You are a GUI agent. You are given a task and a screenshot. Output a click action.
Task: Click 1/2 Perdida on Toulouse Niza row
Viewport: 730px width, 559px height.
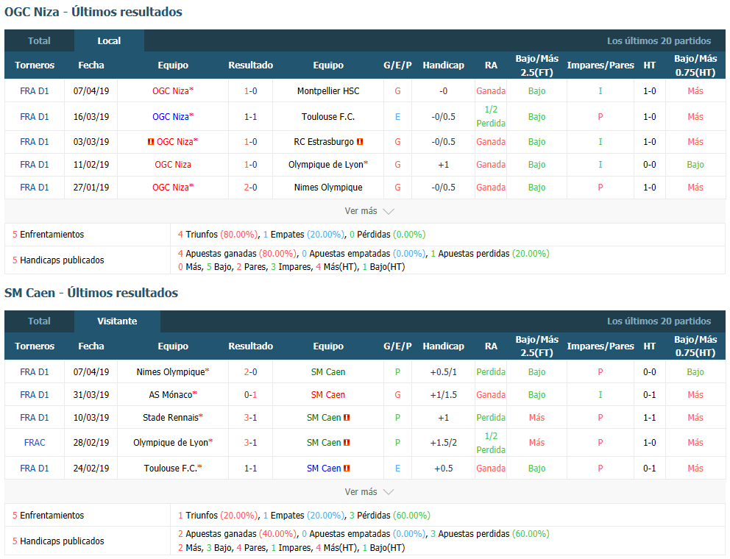491,116
